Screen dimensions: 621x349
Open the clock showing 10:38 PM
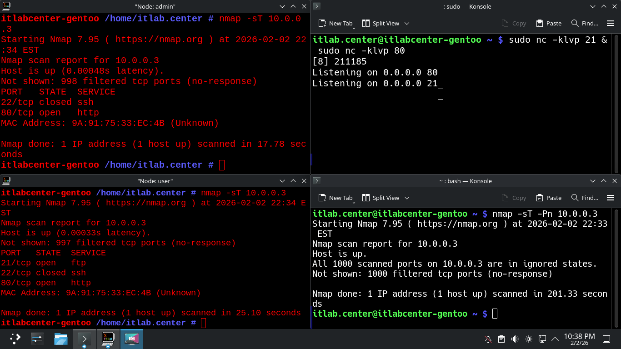[x=579, y=339]
